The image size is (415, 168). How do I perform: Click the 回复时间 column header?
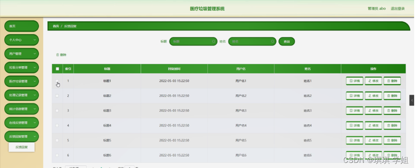[x=174, y=69]
